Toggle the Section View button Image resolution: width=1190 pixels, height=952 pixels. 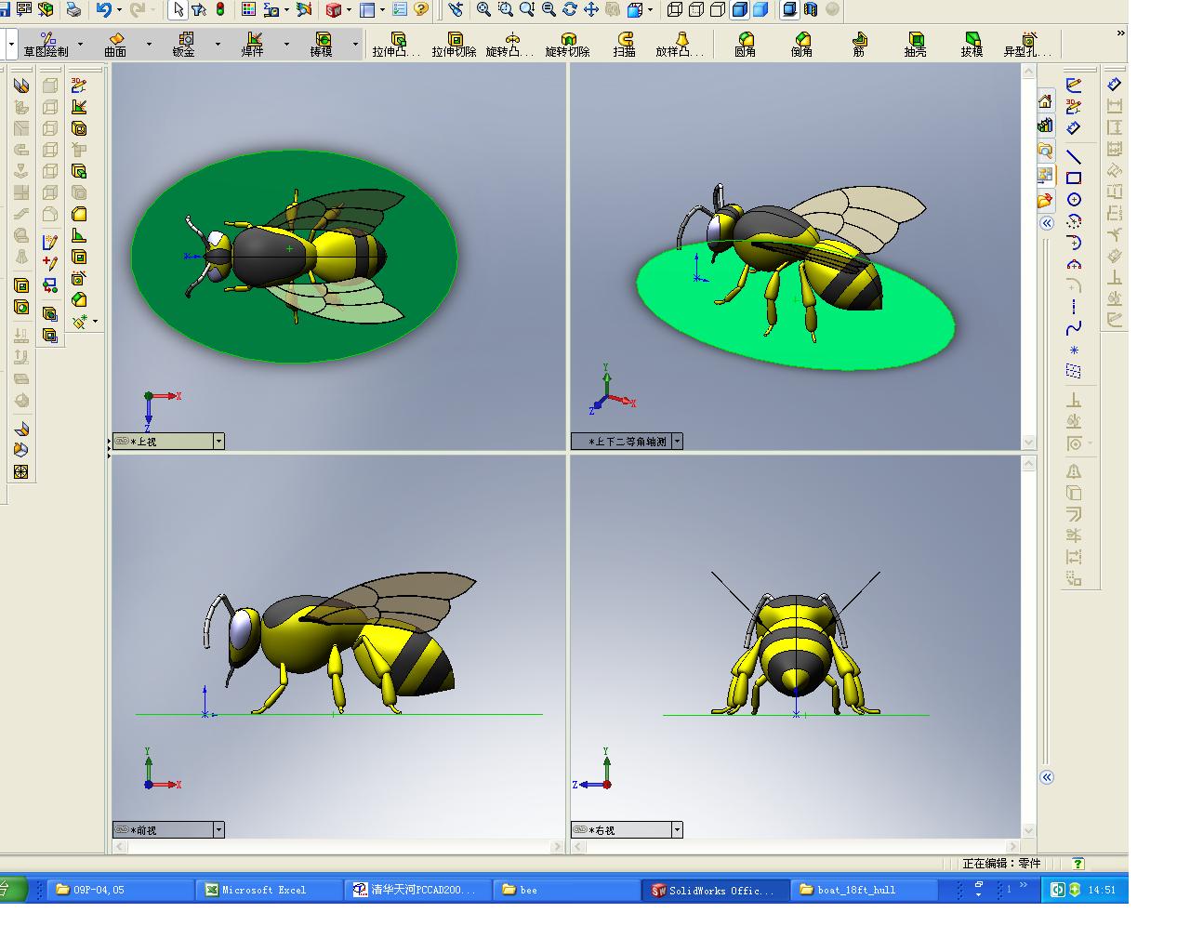[x=811, y=10]
